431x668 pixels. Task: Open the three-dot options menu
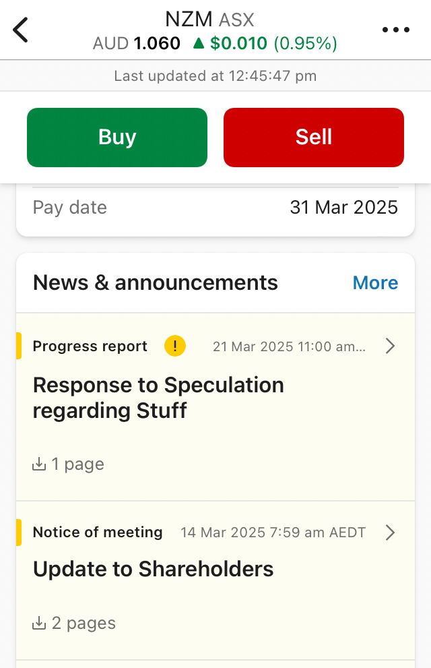[396, 30]
